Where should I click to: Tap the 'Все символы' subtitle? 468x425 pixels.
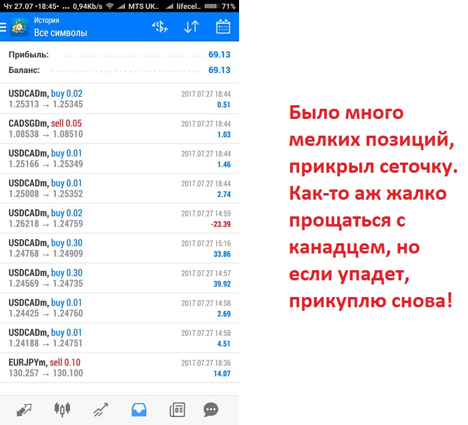[60, 32]
